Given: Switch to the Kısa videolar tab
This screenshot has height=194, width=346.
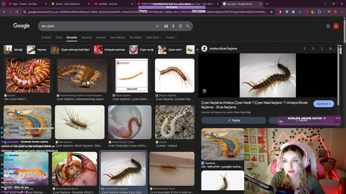Looking at the screenshot, I should 118,37.
